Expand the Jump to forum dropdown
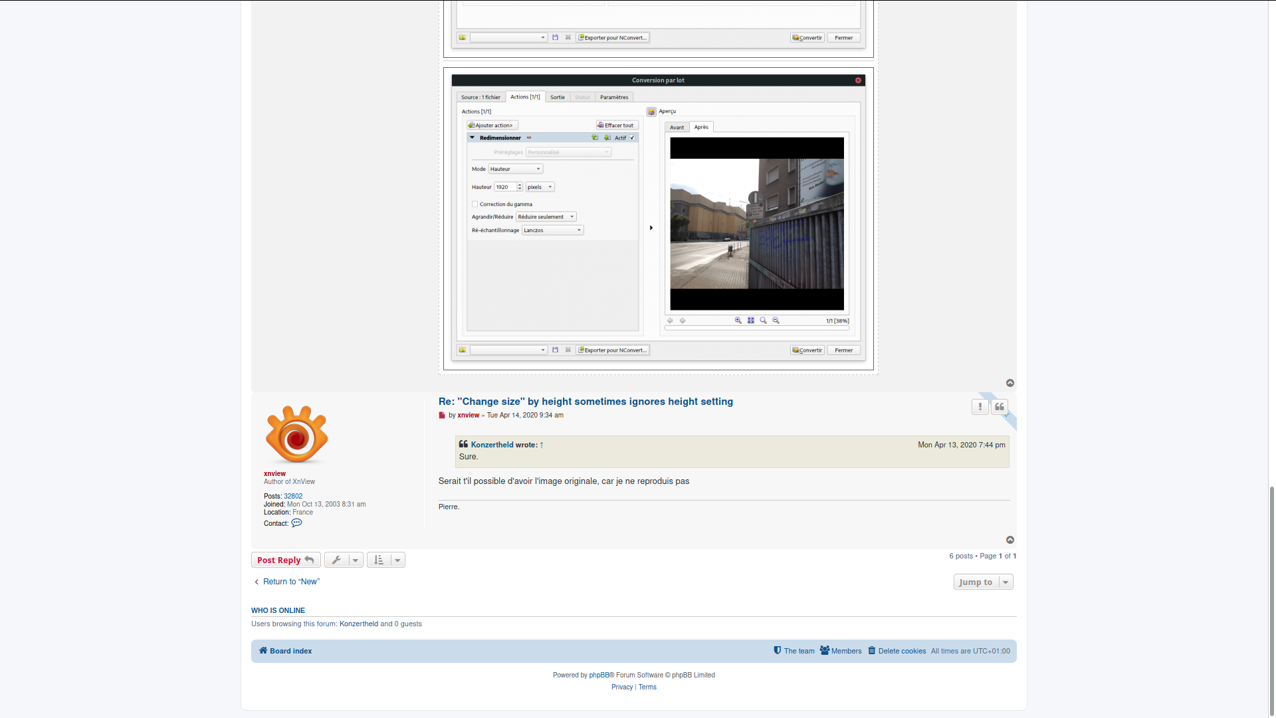Viewport: 1276px width, 718px height. tap(983, 582)
